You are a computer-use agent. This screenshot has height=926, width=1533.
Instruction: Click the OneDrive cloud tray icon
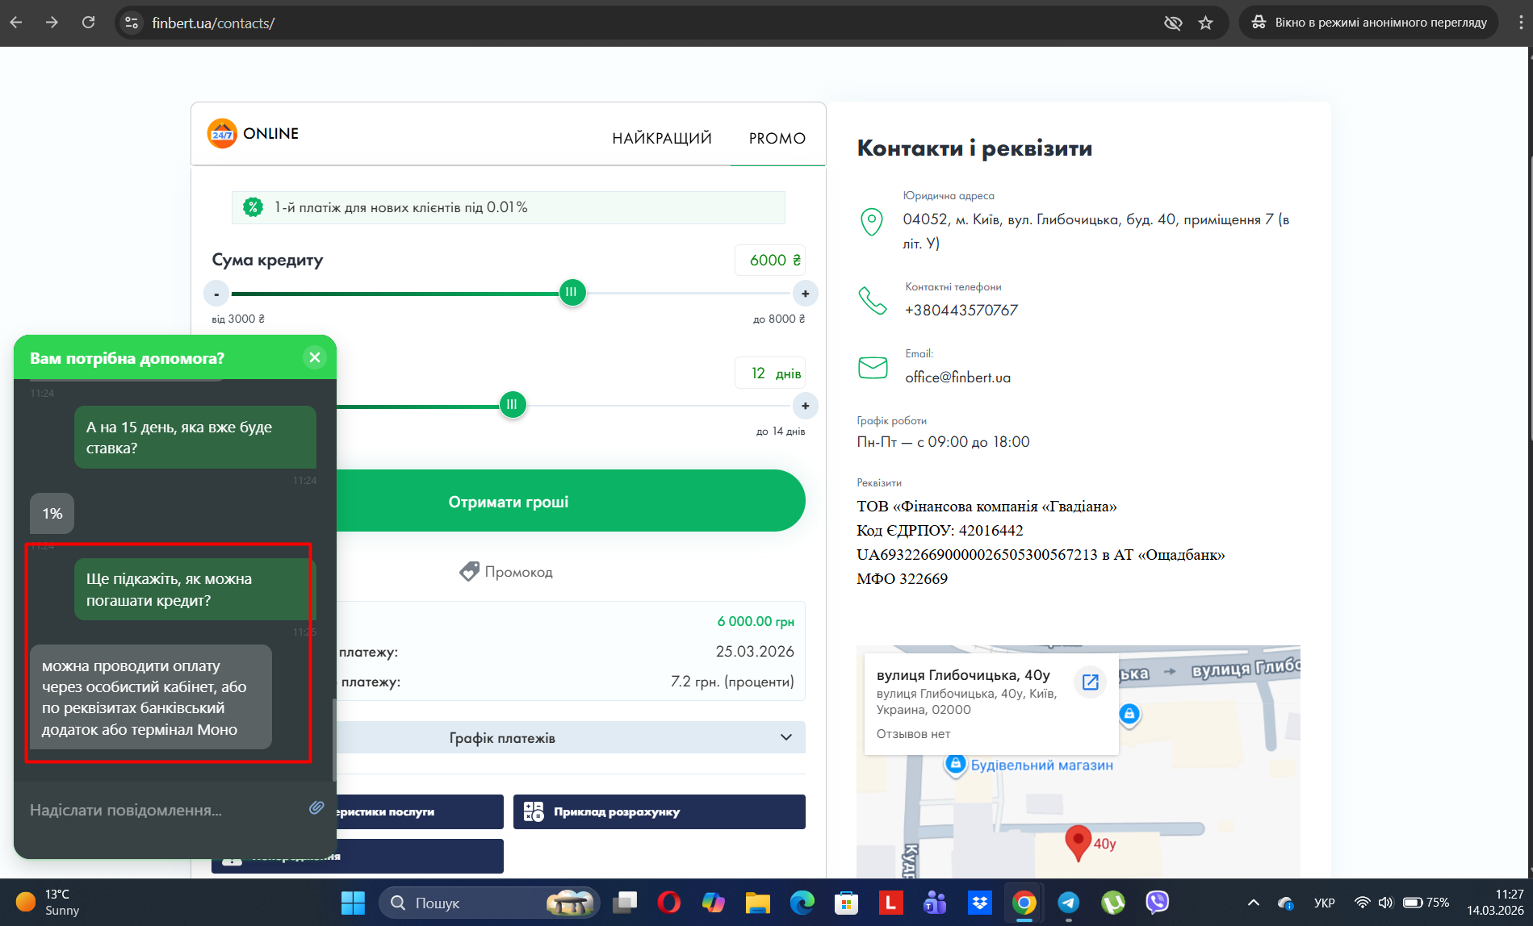1286,903
